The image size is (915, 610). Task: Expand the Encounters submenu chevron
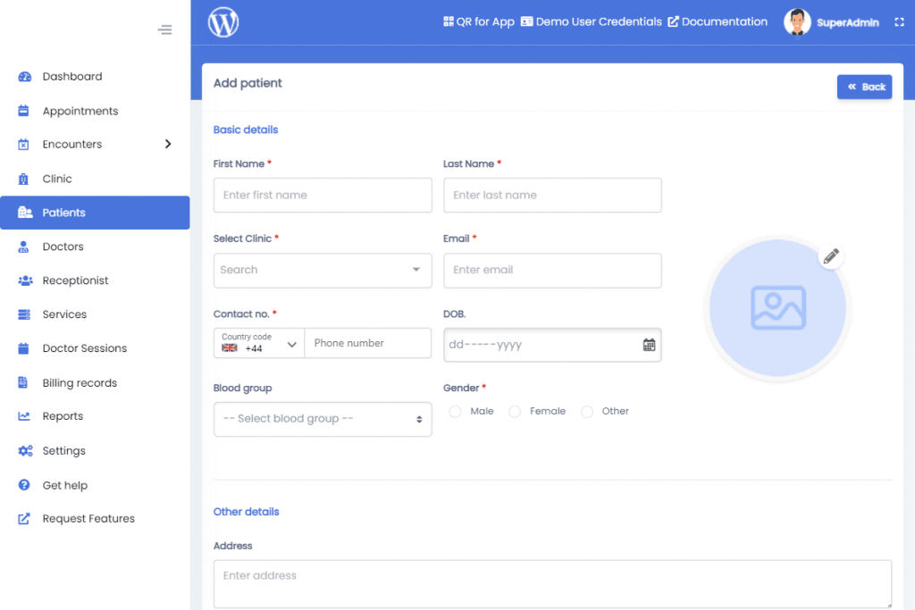168,144
